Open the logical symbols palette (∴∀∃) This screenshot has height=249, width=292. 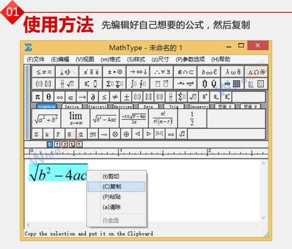click(162, 72)
